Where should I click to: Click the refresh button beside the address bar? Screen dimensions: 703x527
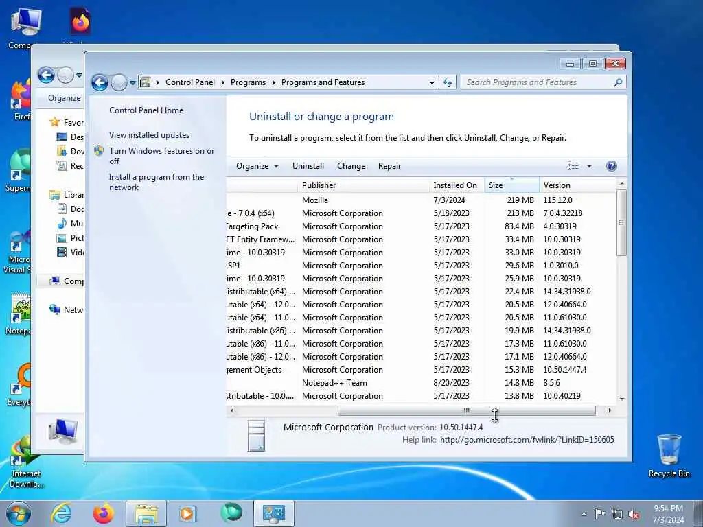click(x=448, y=82)
